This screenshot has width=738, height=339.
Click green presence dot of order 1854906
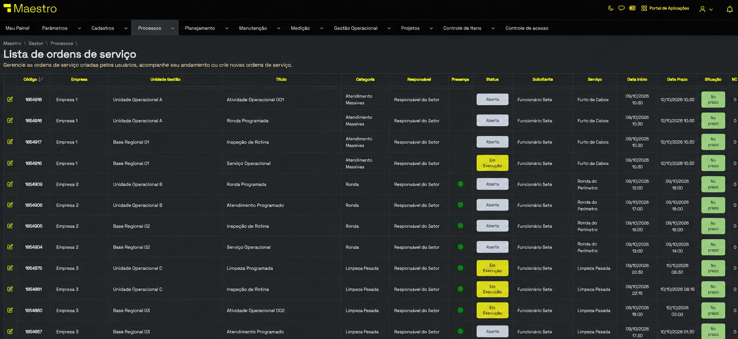[460, 205]
